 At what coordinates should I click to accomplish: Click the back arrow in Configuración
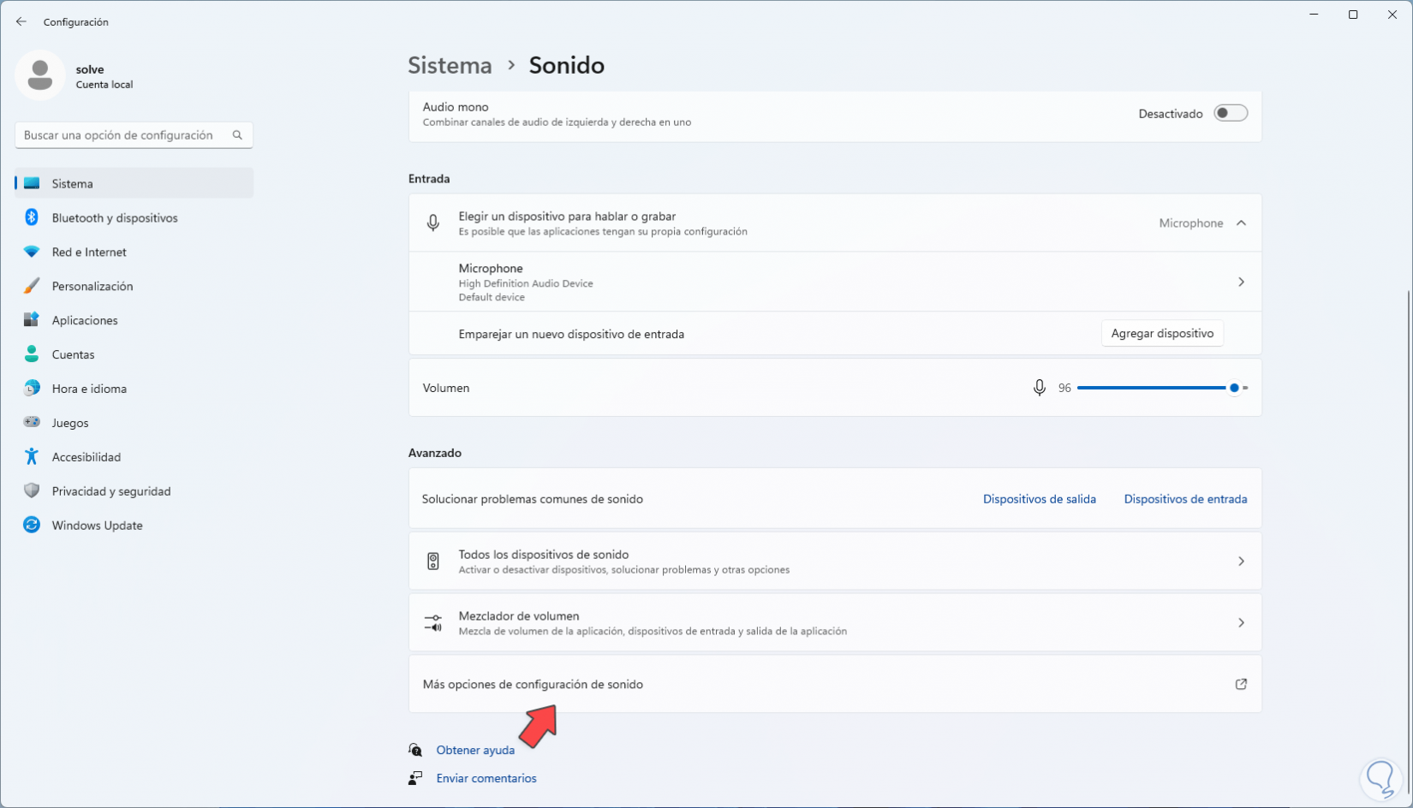click(x=21, y=21)
